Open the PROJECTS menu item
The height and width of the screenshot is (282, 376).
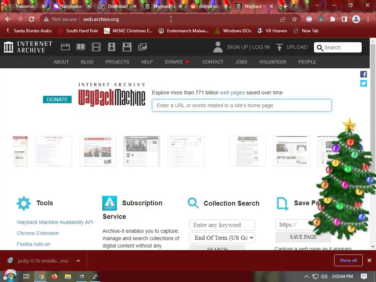(117, 62)
